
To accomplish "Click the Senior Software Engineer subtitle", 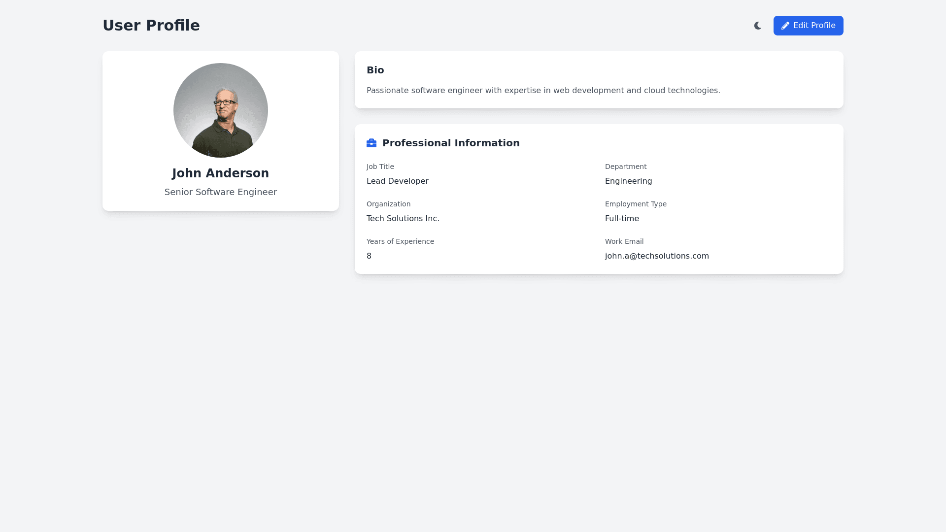I will tap(220, 192).
